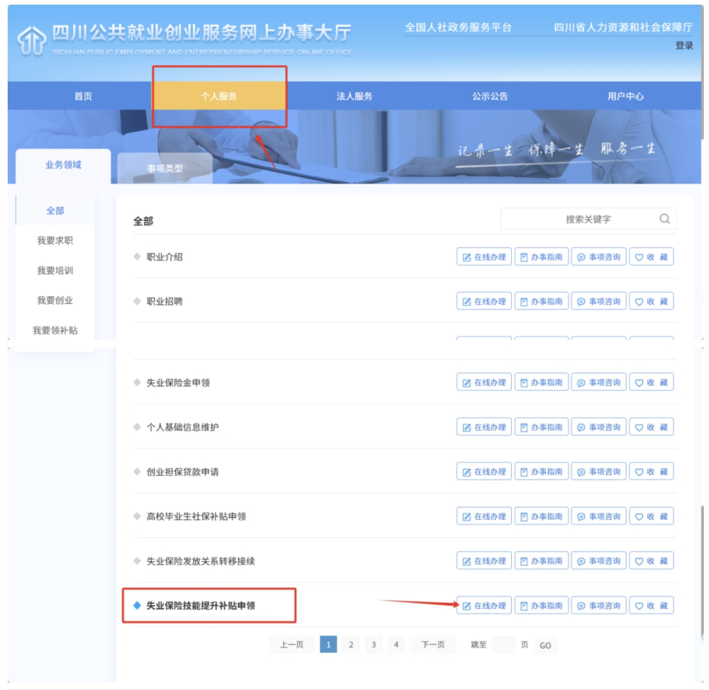
Task: Click 在线办理 for 失业保险技能提升补贴申领
Action: point(484,606)
